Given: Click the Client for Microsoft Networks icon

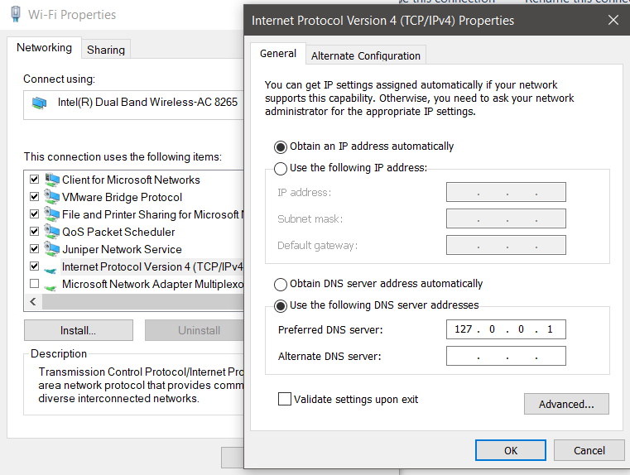Looking at the screenshot, I should [x=52, y=180].
